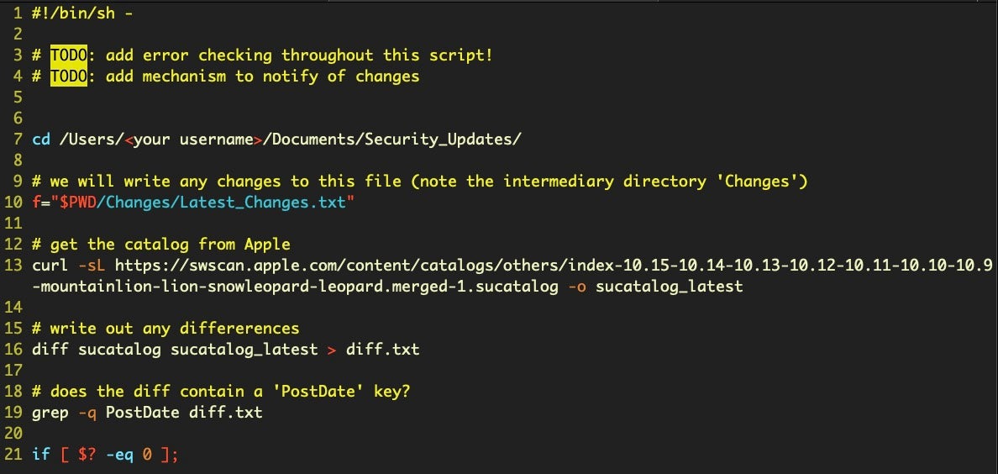
Task: Click the <your username> placeholder in path
Action: (193, 139)
